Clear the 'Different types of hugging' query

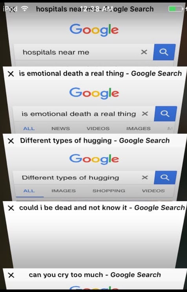(145, 177)
